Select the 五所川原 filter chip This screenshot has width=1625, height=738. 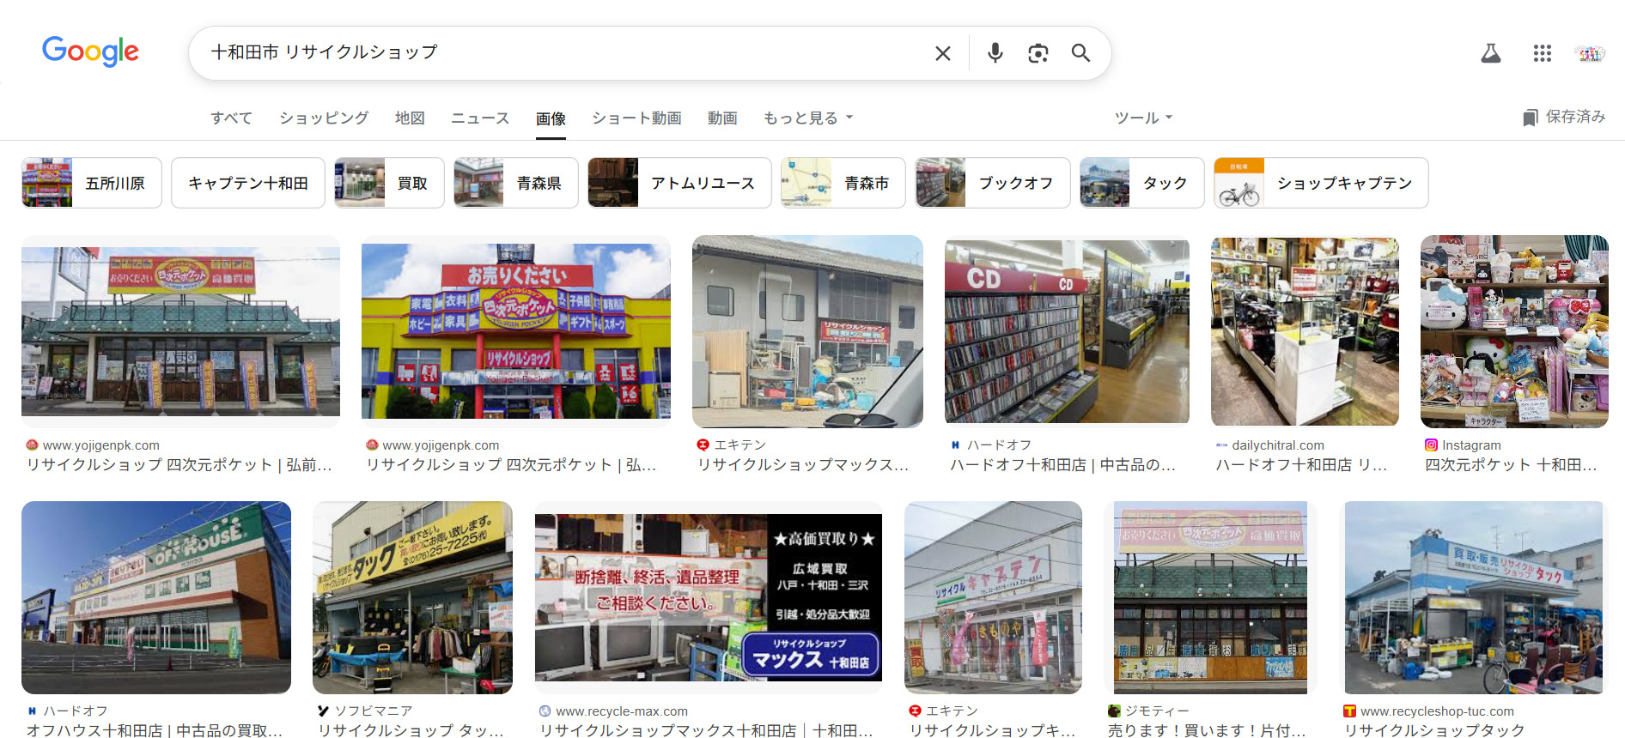(x=92, y=183)
